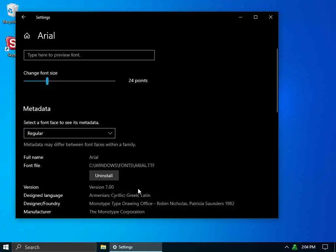Select the Settings taskbar button
Image resolution: width=336 pixels, height=252 pixels.
point(136,247)
